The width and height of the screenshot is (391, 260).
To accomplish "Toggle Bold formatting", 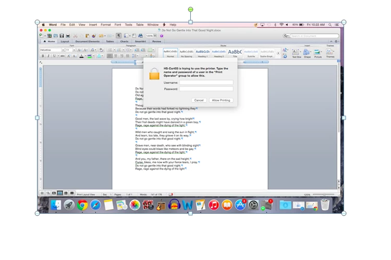I will pos(43,56).
